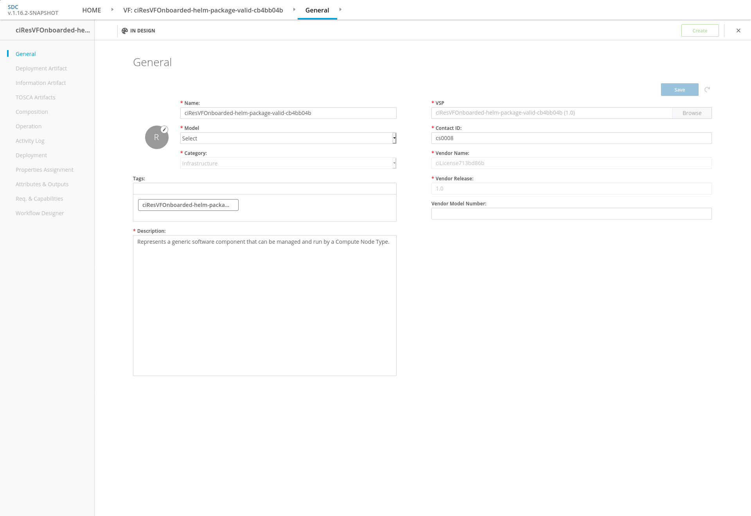Image resolution: width=751 pixels, height=516 pixels.
Task: Expand the arrow after General breadcrumb
Action: 340,10
